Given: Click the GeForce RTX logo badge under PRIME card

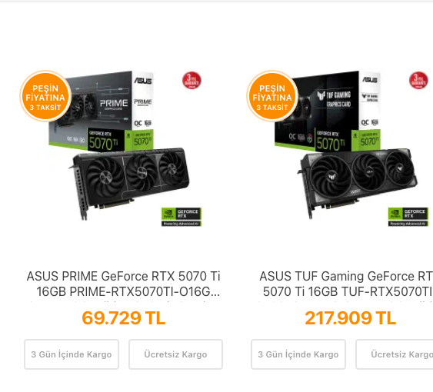Looking at the screenshot, I should click(182, 217).
